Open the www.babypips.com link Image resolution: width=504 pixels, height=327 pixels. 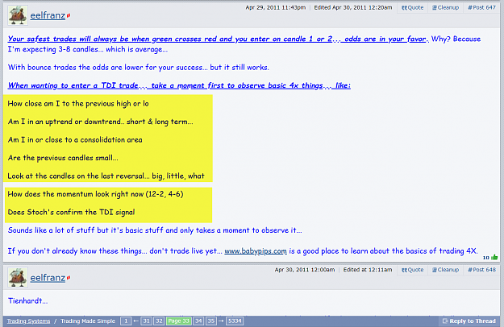[x=256, y=251]
